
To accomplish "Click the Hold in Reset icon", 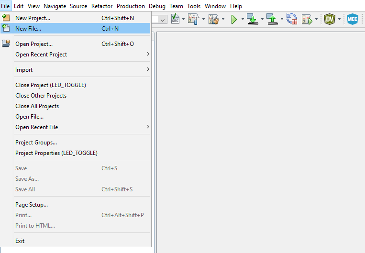I will [x=291, y=20].
